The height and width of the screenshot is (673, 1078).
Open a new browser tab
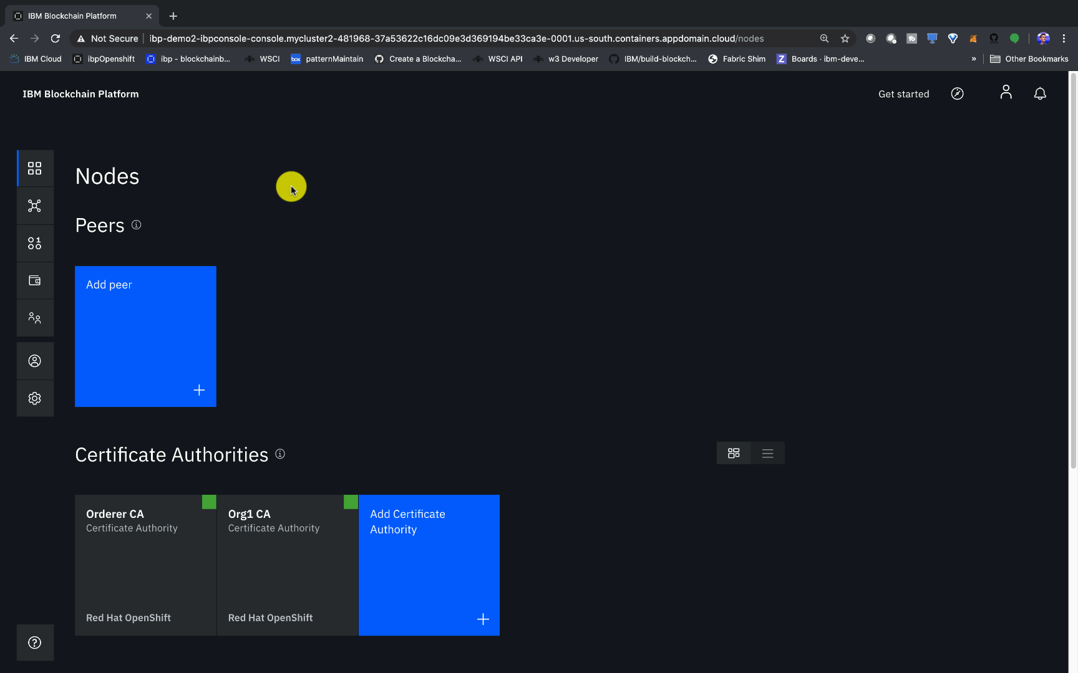[173, 16]
